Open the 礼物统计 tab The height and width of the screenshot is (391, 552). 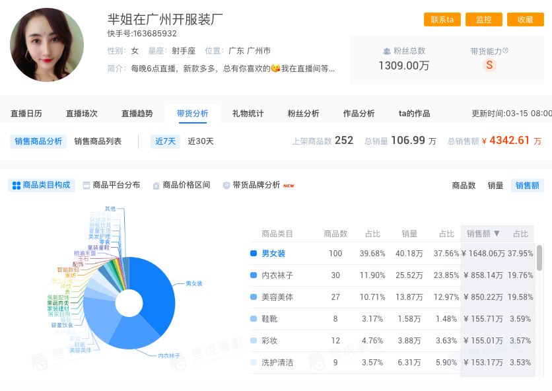(248, 114)
